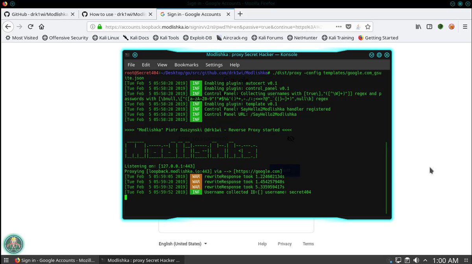The width and height of the screenshot is (472, 264).
Task: Open a new Firefox tab
Action: (x=240, y=14)
